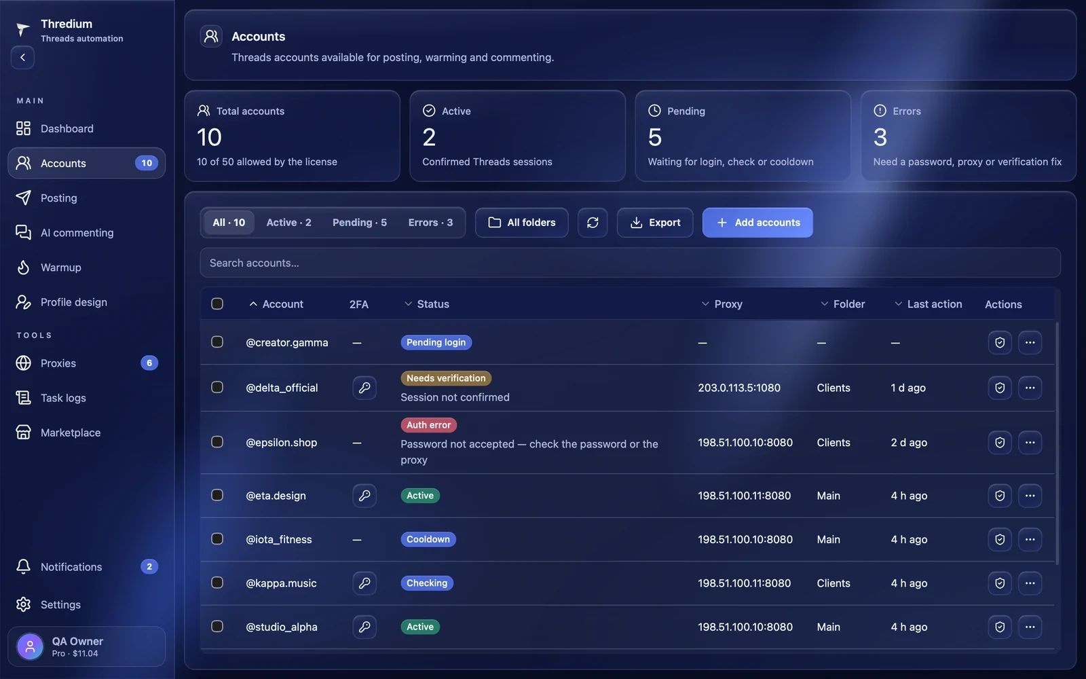Screen dimensions: 1086x679
Task: Click the Add accounts button
Action: pyautogui.click(x=757, y=223)
